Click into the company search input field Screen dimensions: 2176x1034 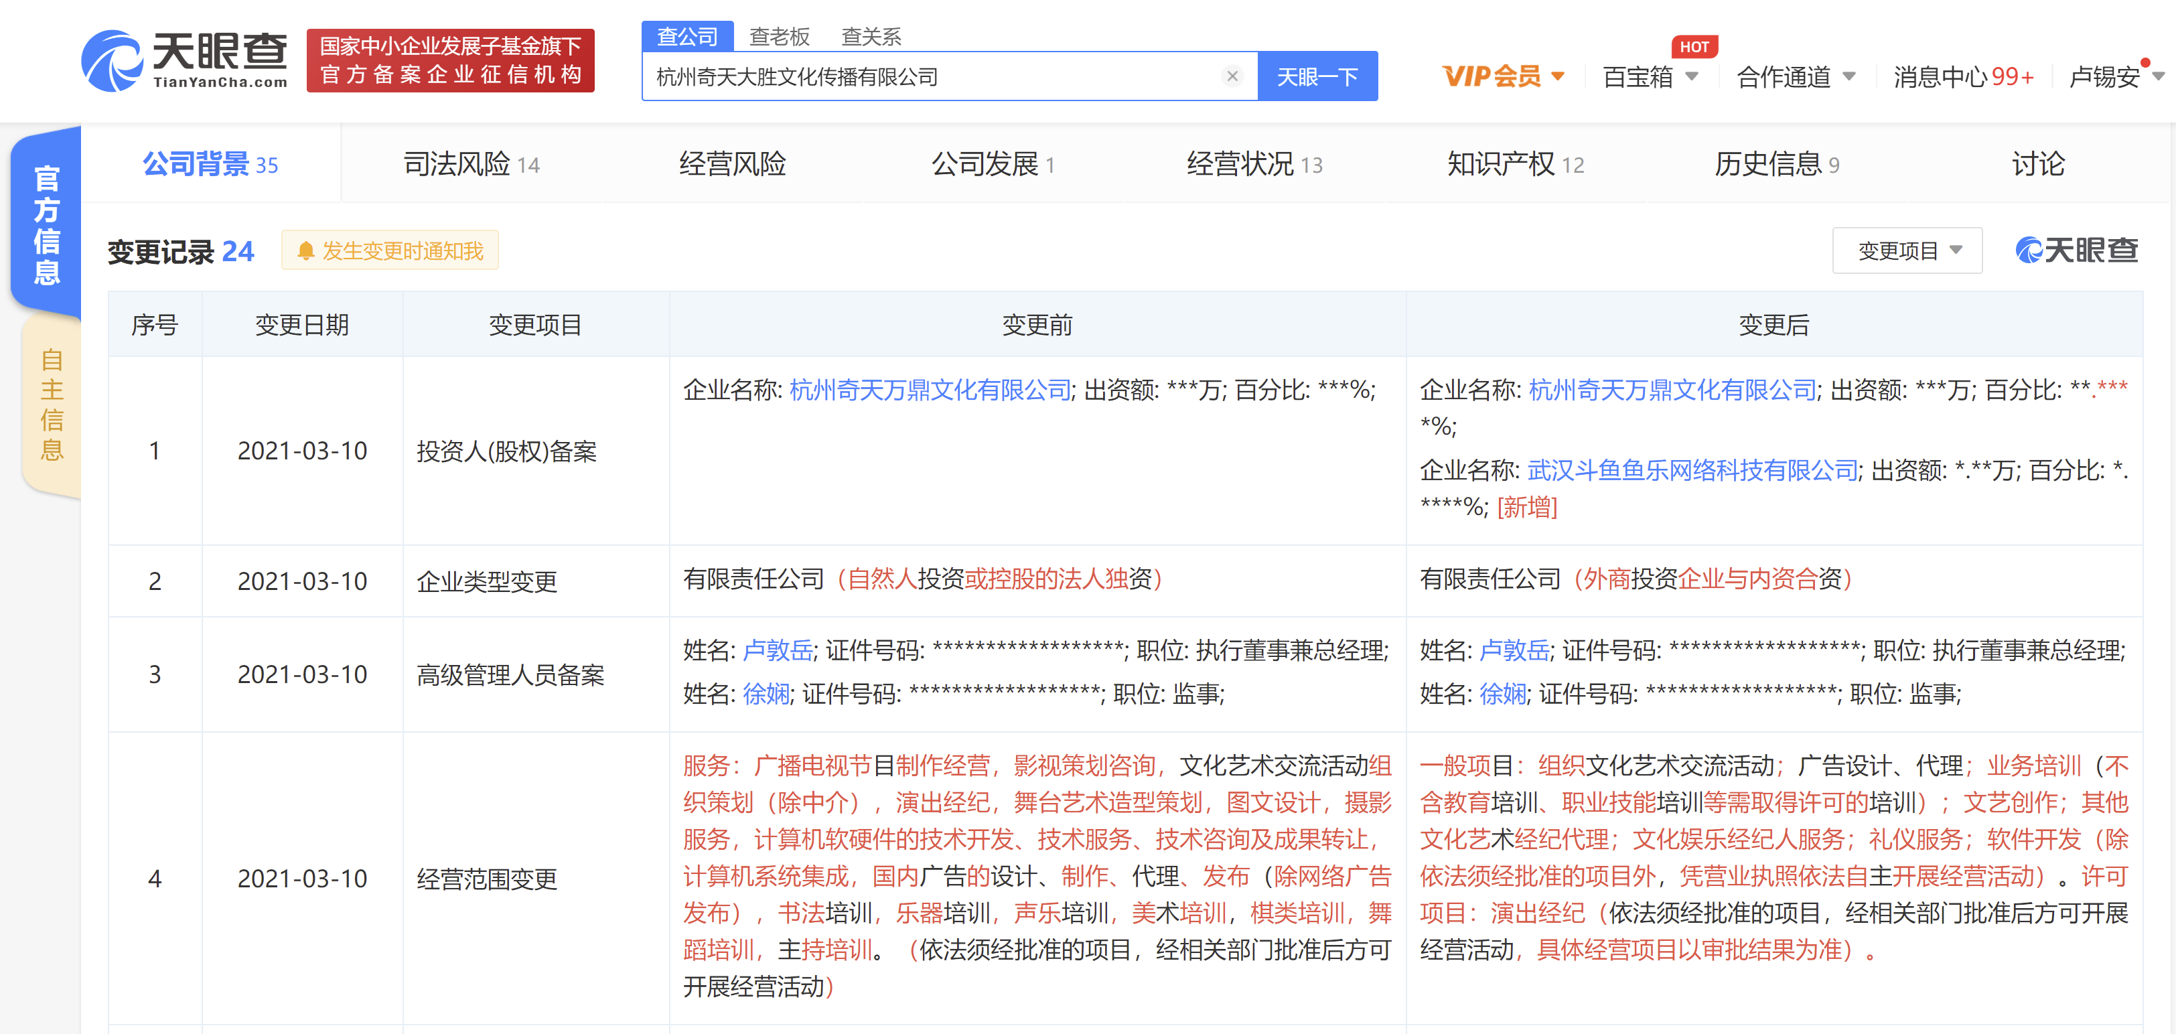click(x=929, y=77)
